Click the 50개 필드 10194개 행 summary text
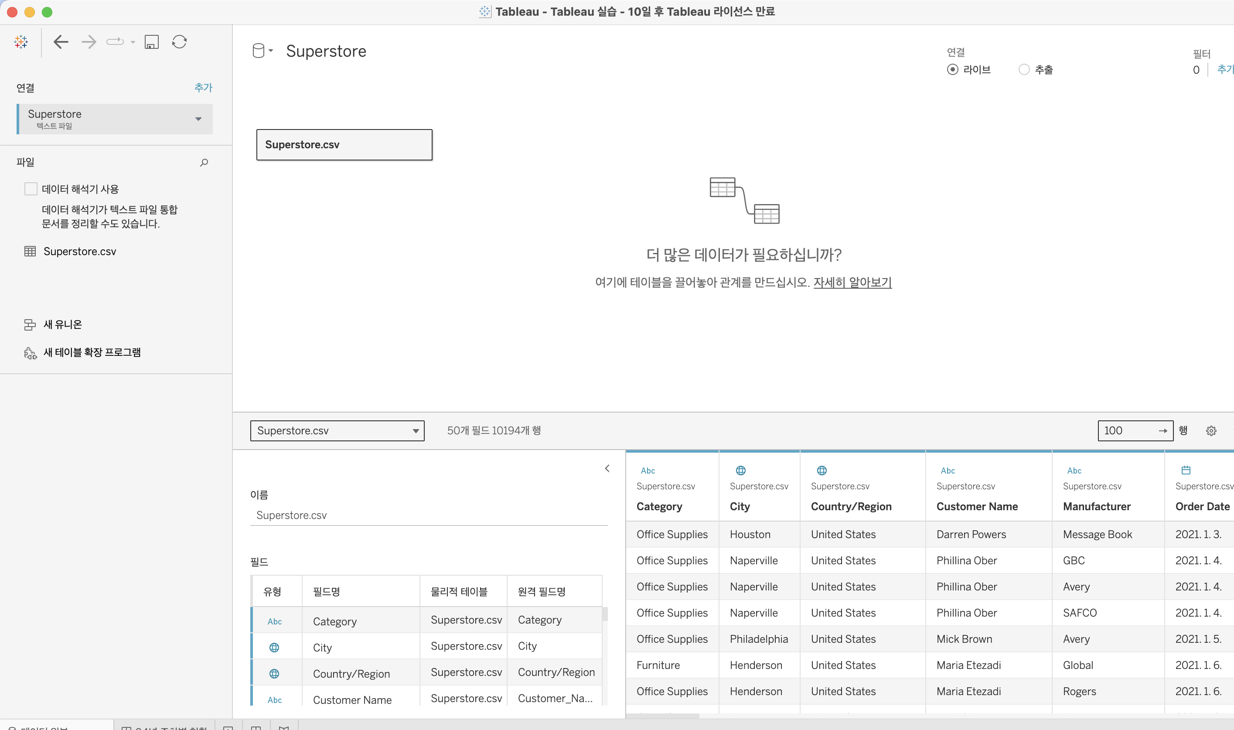 [494, 431]
